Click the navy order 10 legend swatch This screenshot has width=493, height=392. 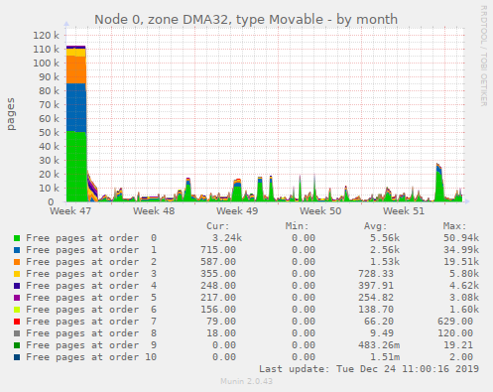click(x=17, y=357)
